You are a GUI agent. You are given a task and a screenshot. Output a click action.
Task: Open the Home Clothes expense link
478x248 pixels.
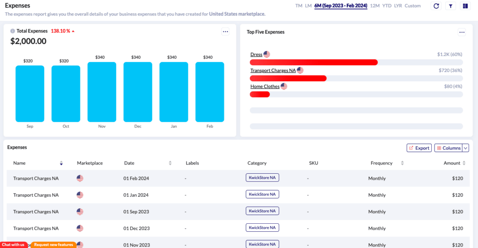(265, 86)
